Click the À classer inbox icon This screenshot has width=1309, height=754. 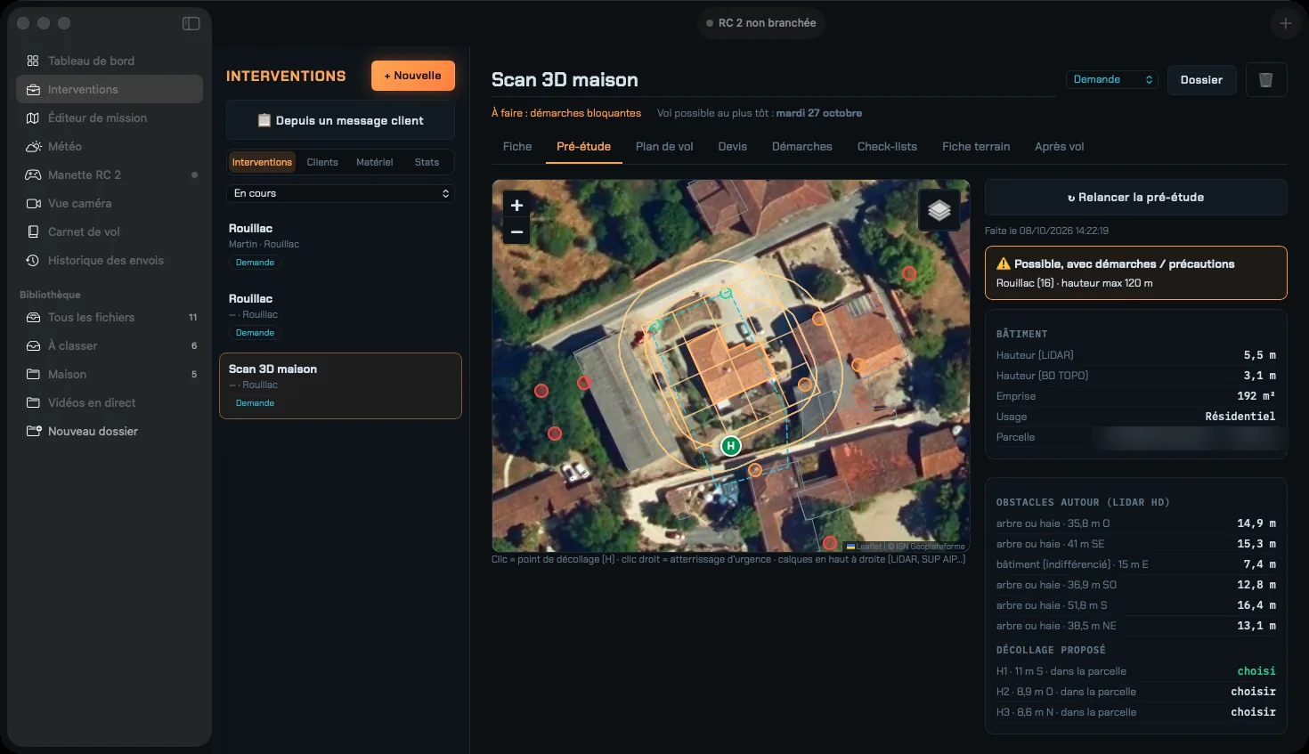tap(33, 345)
